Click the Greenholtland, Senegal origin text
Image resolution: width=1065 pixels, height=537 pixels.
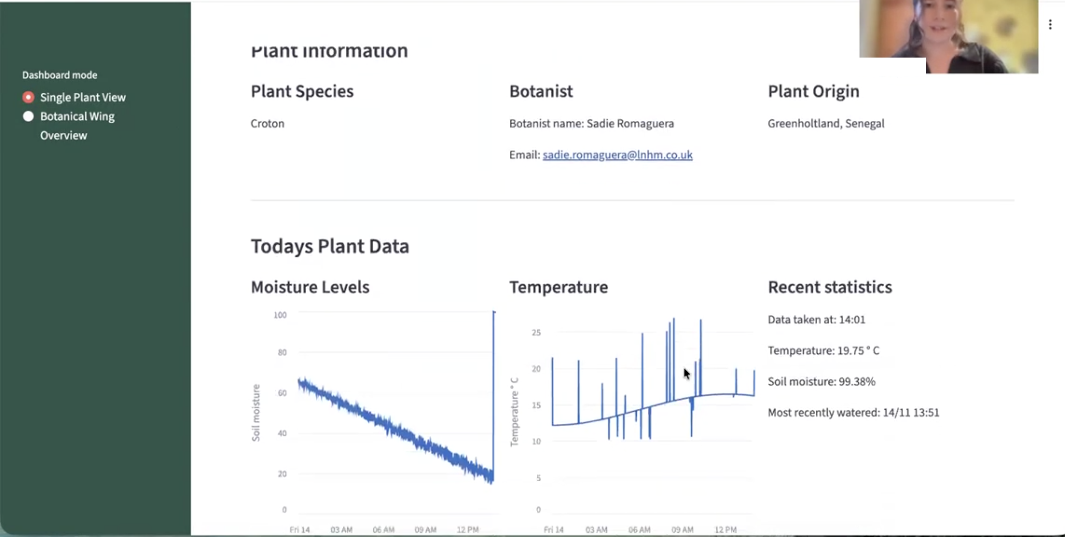pos(826,124)
